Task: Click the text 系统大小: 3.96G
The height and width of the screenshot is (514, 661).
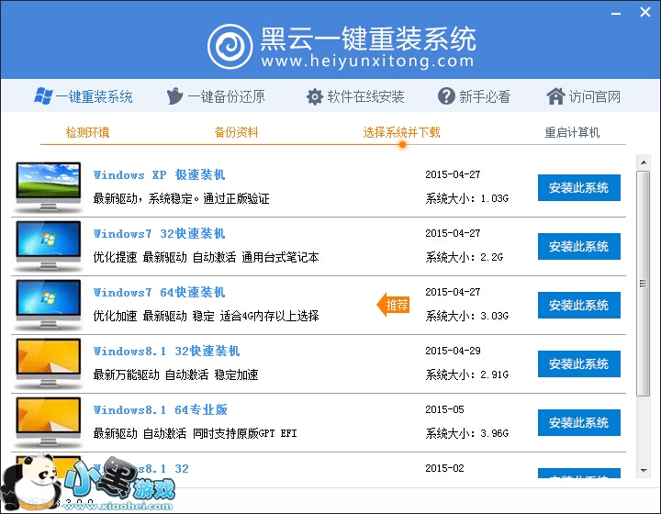Action: point(466,433)
